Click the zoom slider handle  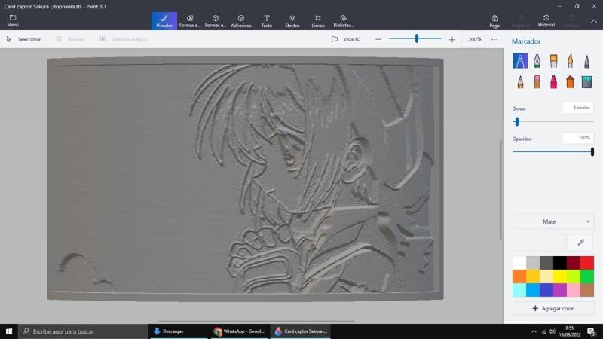coord(417,38)
